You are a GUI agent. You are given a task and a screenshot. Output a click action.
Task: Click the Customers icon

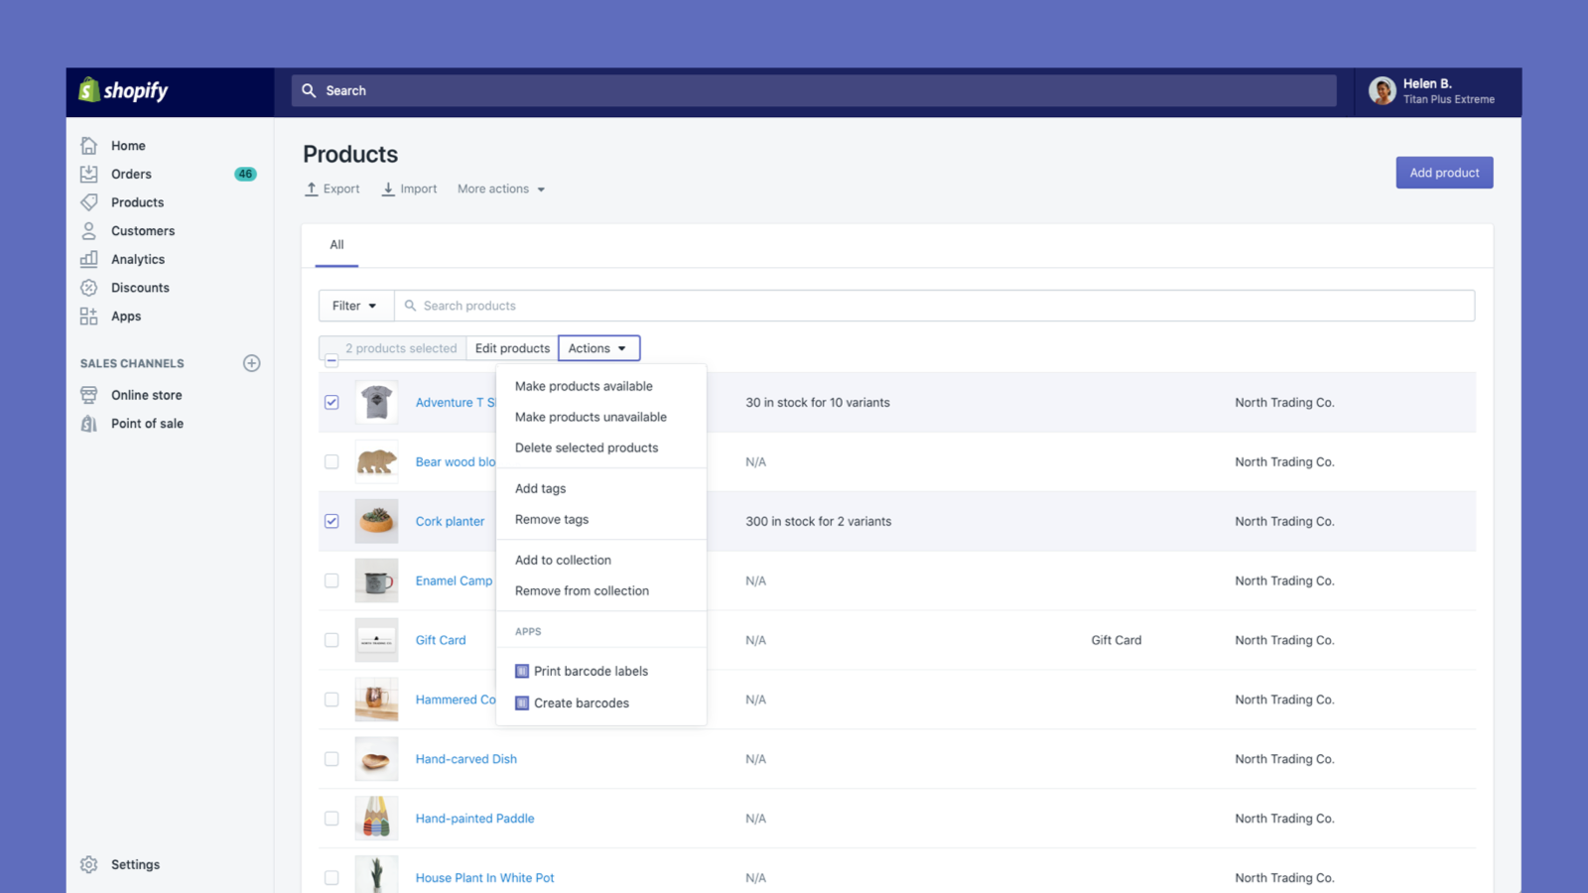(x=89, y=230)
